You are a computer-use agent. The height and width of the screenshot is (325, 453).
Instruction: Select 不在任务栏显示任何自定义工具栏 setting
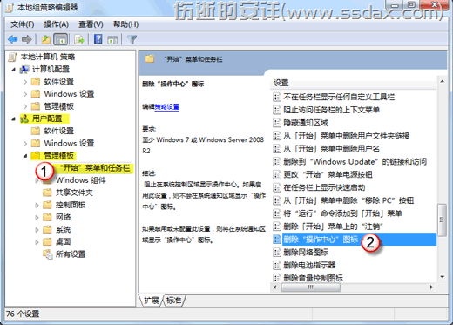339,97
